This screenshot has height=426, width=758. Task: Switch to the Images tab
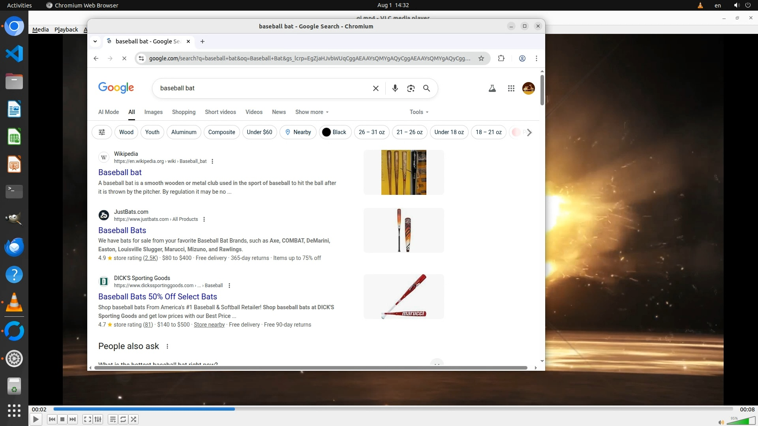(x=153, y=112)
